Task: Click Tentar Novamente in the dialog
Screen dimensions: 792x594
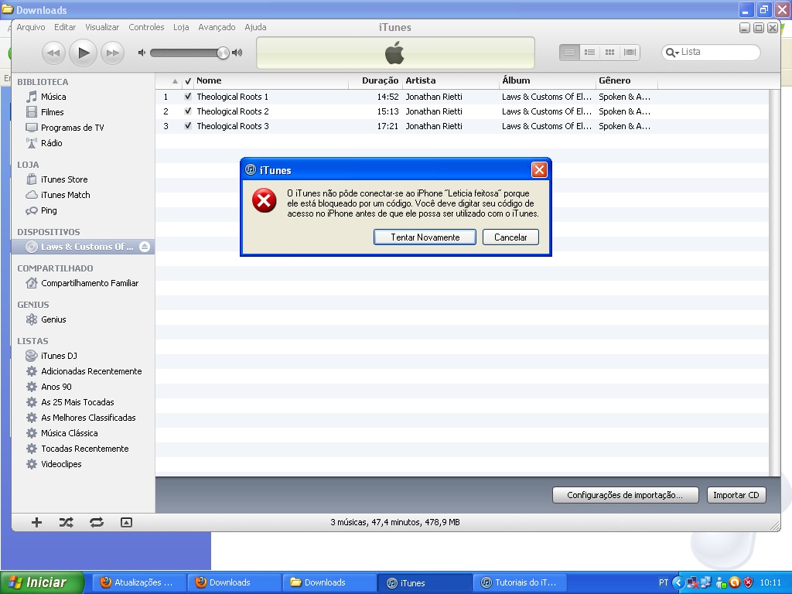Action: pos(425,237)
